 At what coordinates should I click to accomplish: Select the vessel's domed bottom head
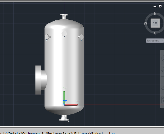coord(64,111)
